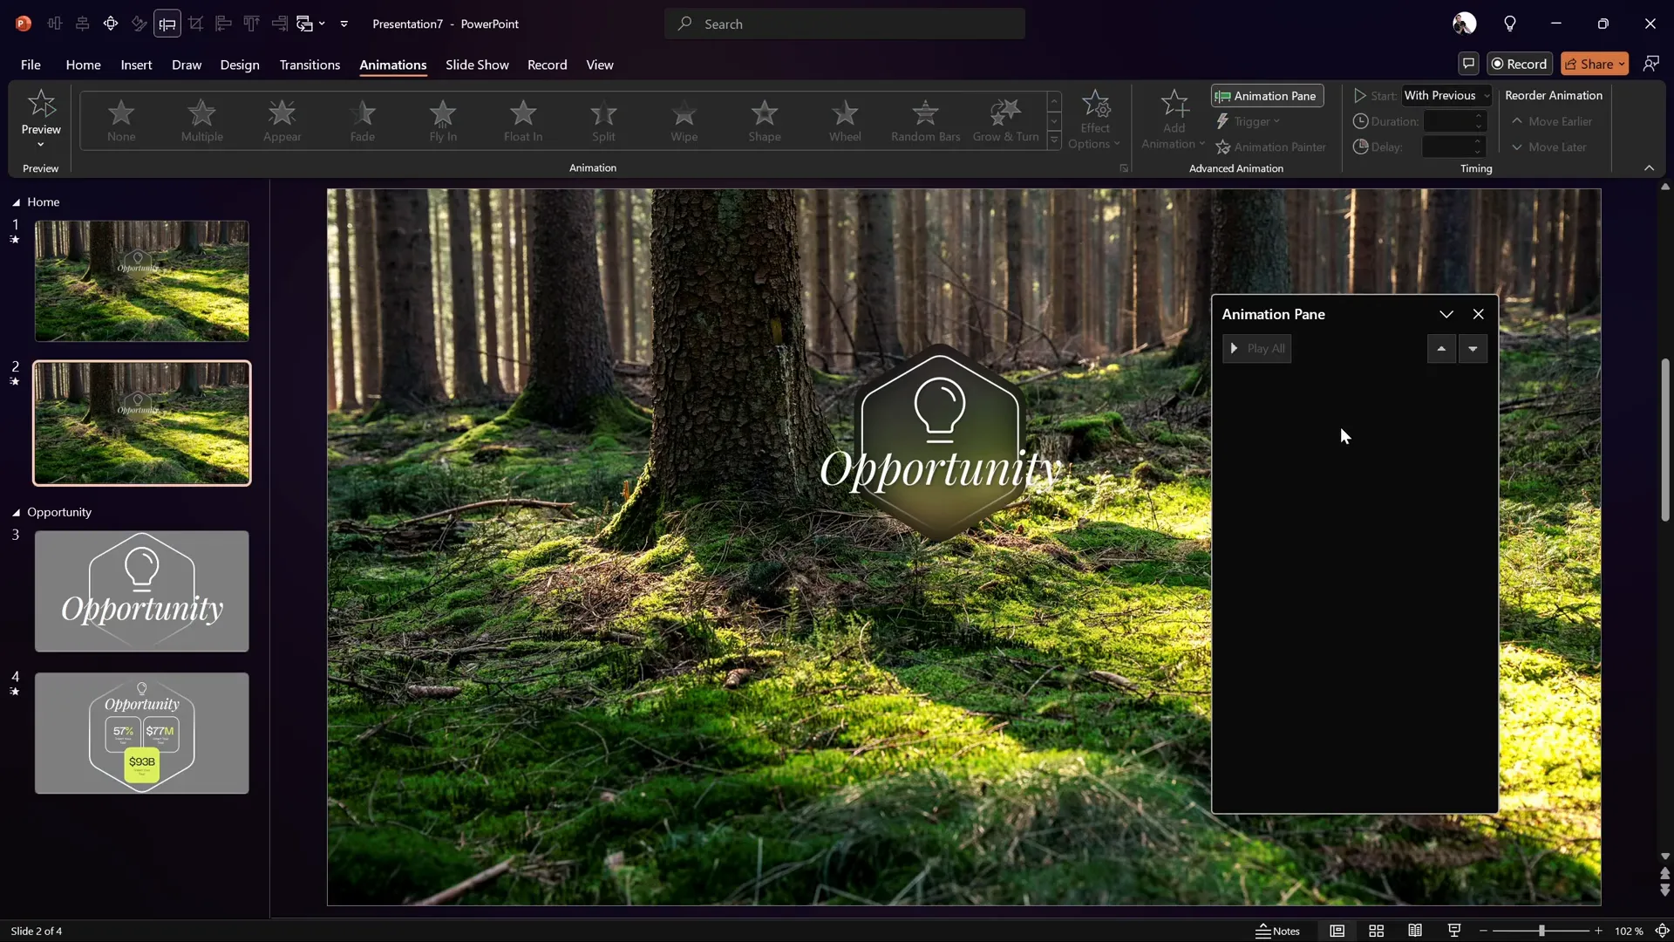1674x942 pixels.
Task: Choose the Float In animation
Action: point(523,120)
